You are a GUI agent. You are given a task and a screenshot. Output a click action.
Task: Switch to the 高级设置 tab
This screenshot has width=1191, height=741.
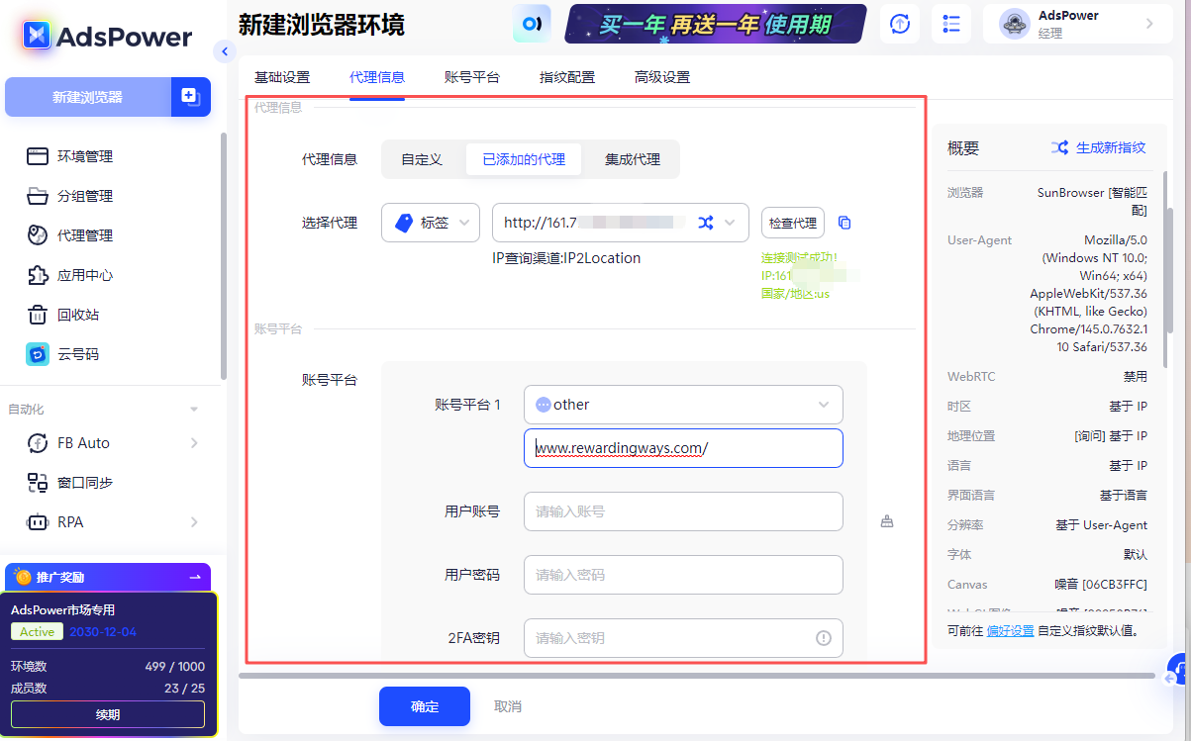pyautogui.click(x=661, y=76)
